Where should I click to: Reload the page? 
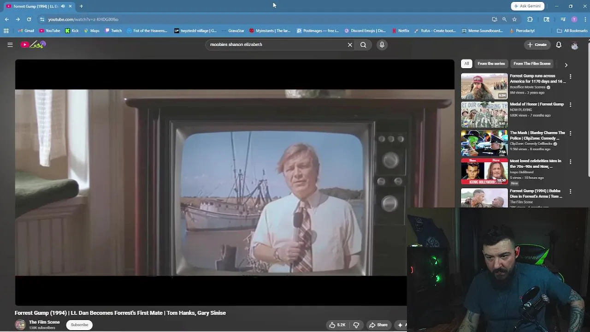point(29,19)
